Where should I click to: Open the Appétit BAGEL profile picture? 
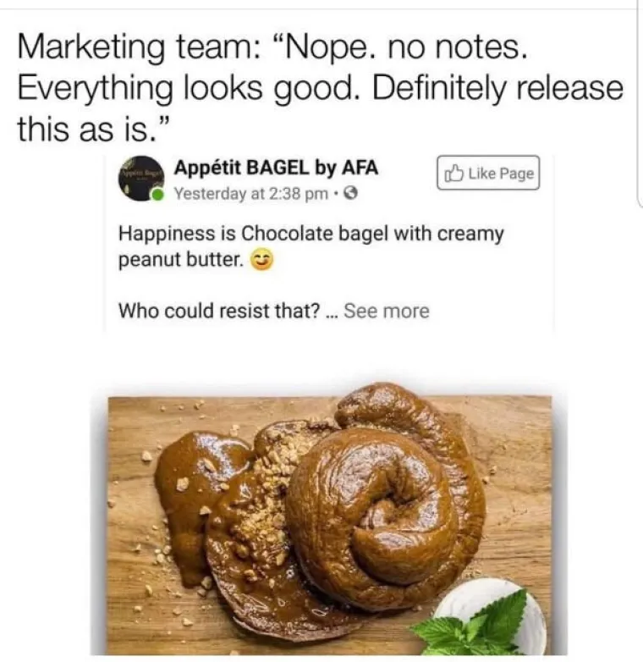click(x=141, y=178)
